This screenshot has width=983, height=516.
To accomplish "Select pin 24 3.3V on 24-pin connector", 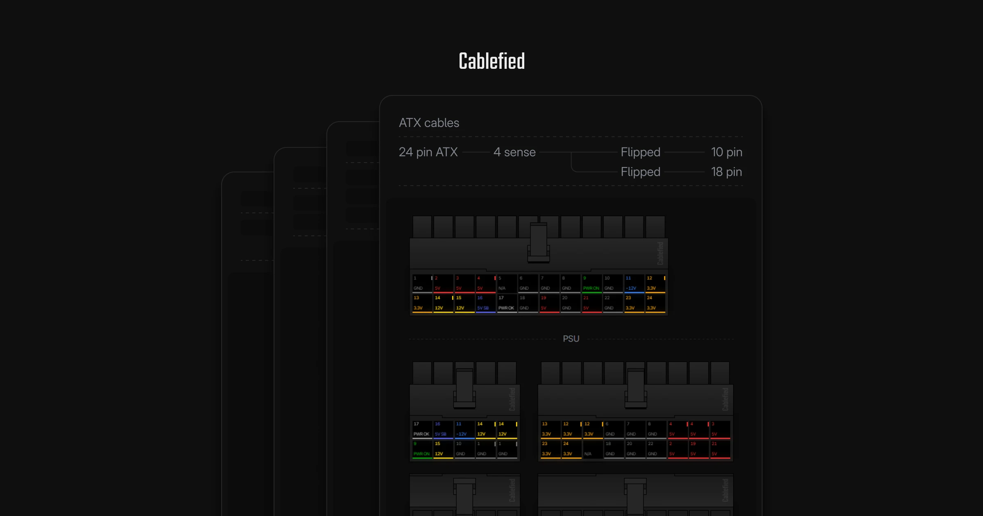I will (x=655, y=303).
